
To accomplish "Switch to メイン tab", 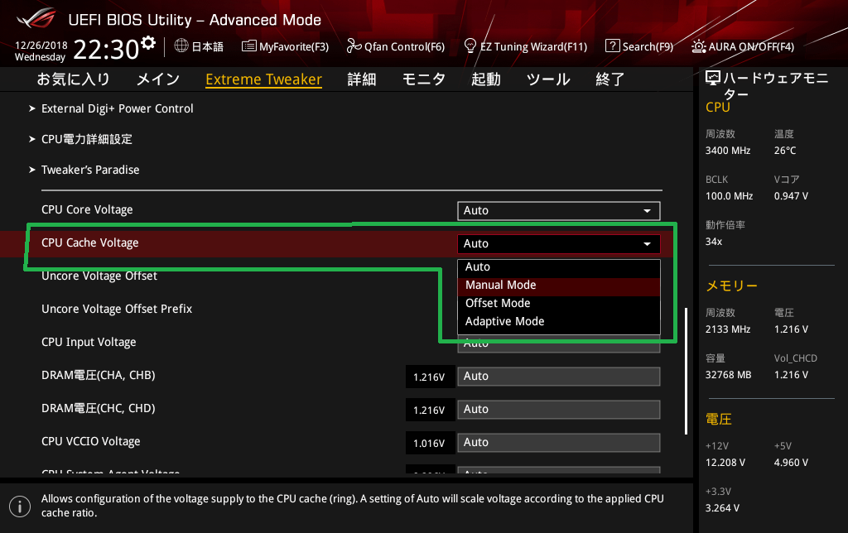I will 158,79.
